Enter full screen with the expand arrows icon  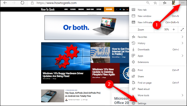182,30
